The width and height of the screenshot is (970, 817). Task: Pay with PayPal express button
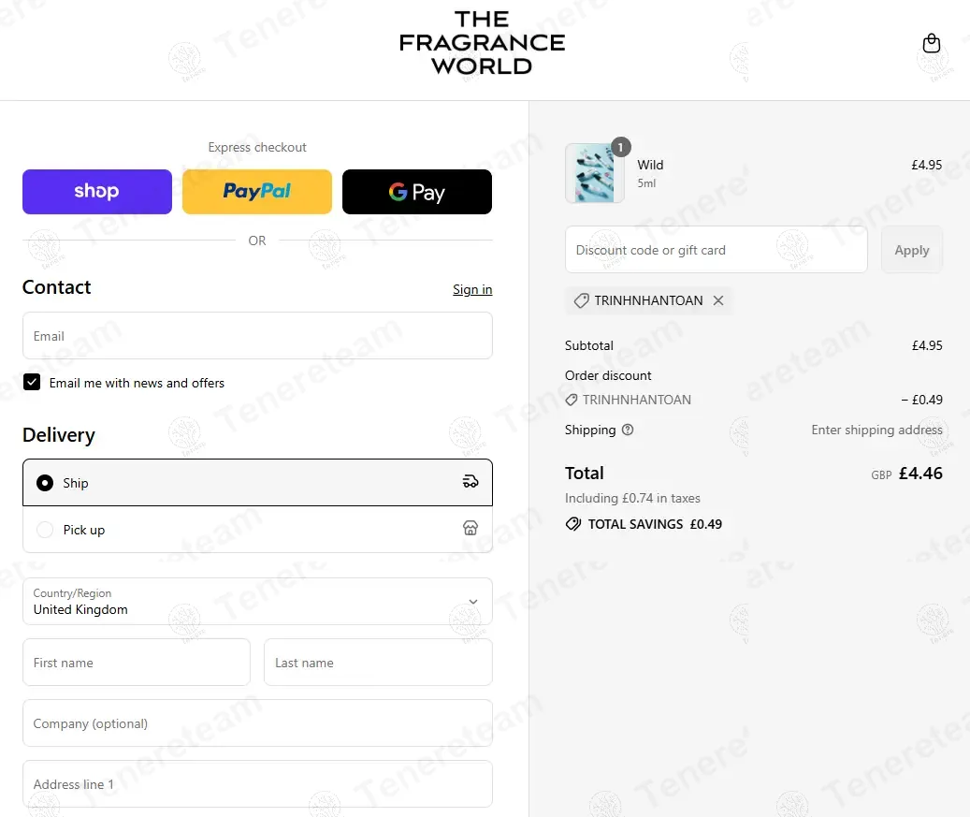(256, 192)
